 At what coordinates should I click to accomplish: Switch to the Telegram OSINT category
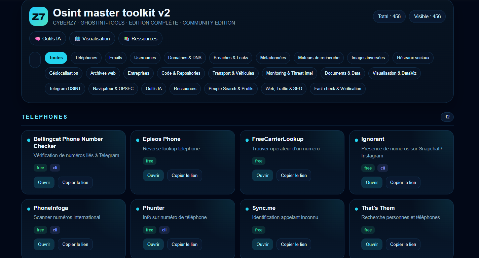pyautogui.click(x=65, y=89)
